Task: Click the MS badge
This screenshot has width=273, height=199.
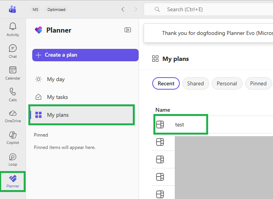Action: [35, 9]
